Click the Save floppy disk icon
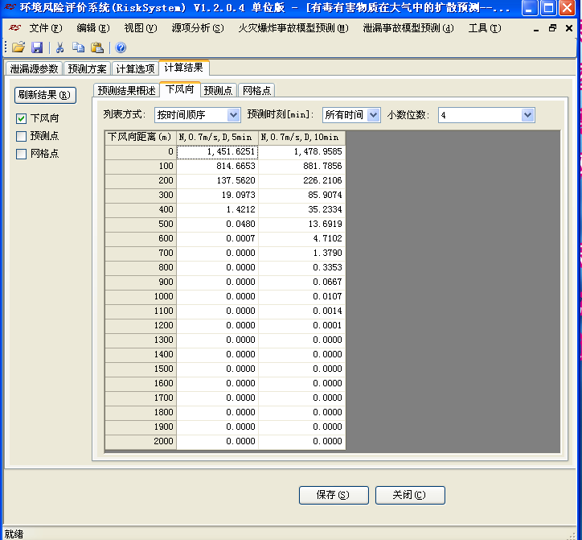Viewport: 582px width, 540px height. click(37, 47)
